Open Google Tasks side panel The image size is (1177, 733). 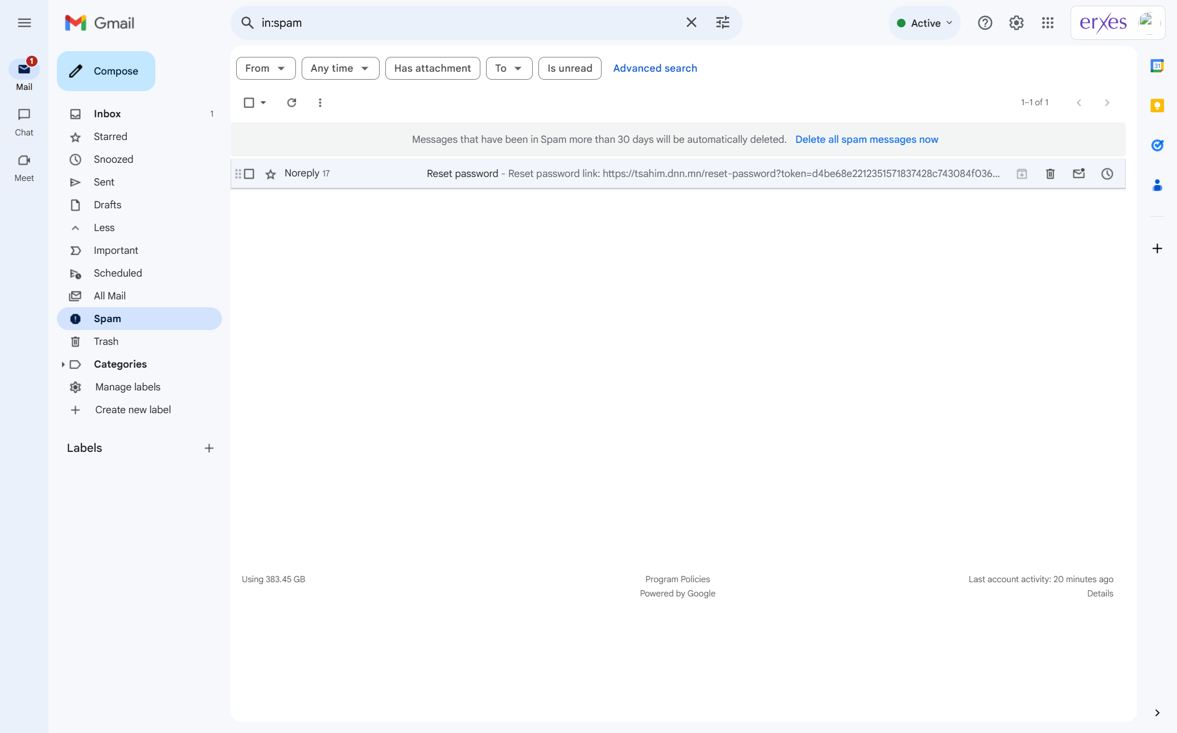tap(1157, 146)
